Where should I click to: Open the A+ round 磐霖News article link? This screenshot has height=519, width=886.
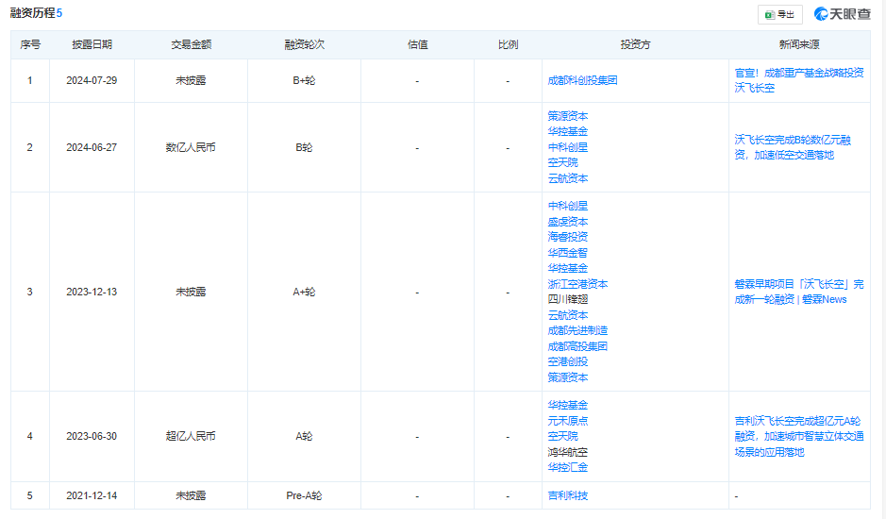798,292
